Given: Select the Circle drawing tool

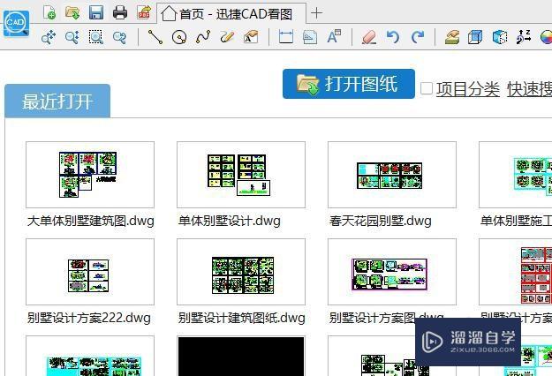Looking at the screenshot, I should pyautogui.click(x=179, y=37).
